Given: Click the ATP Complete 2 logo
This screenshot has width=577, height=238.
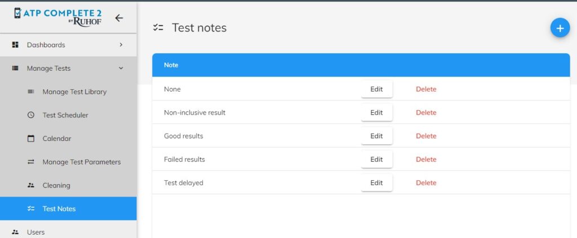Looking at the screenshot, I should click(58, 17).
